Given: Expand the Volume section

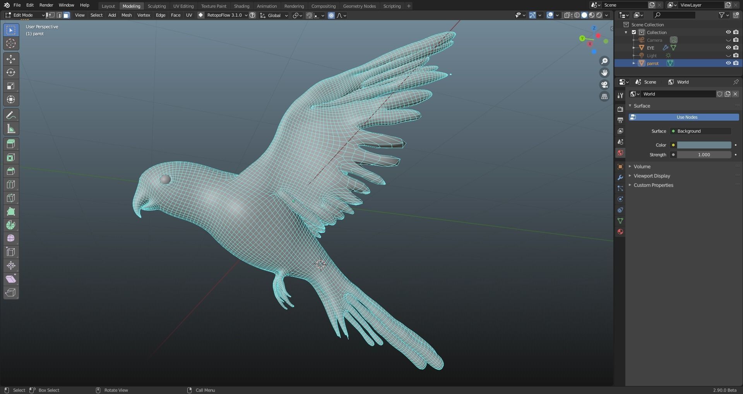Looking at the screenshot, I should click(643, 166).
